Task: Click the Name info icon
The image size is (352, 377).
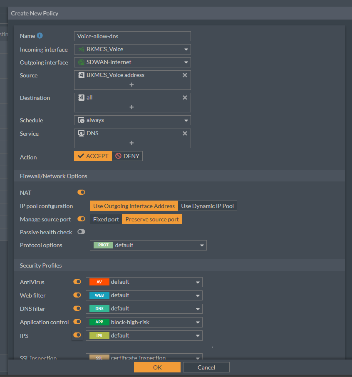Action: pyautogui.click(x=40, y=36)
